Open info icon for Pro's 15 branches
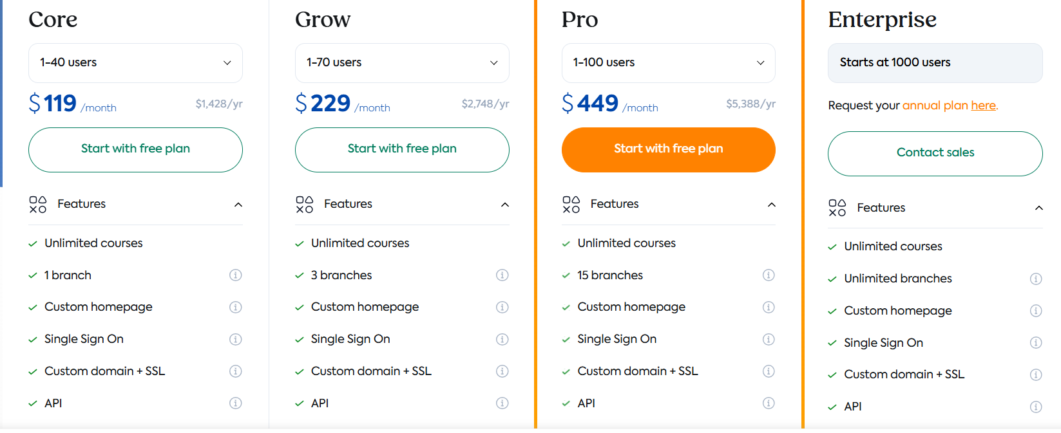The height and width of the screenshot is (433, 1061). point(769,275)
